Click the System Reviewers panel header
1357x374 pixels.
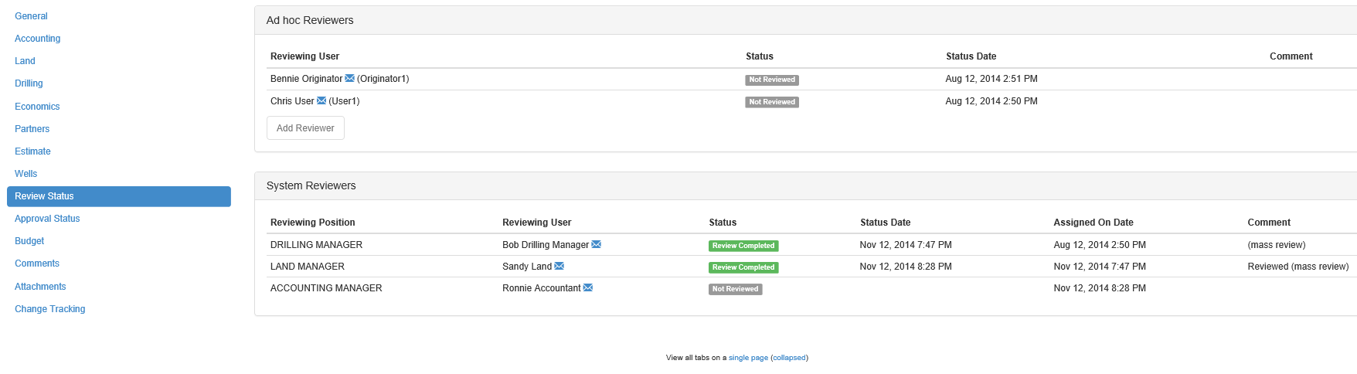click(x=805, y=185)
